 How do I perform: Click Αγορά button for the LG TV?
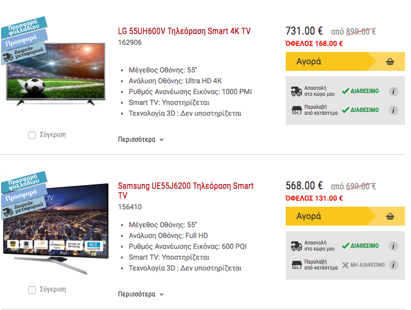(x=345, y=62)
